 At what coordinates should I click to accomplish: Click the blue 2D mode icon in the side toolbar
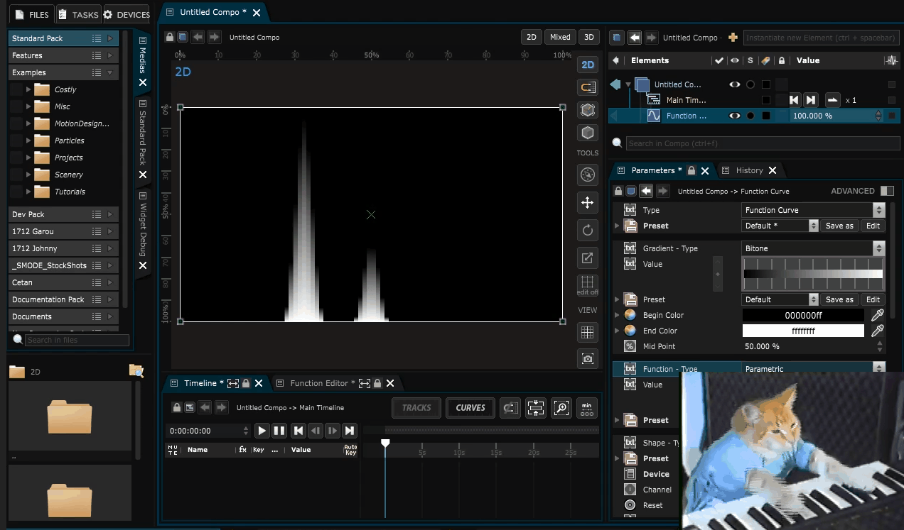(588, 65)
